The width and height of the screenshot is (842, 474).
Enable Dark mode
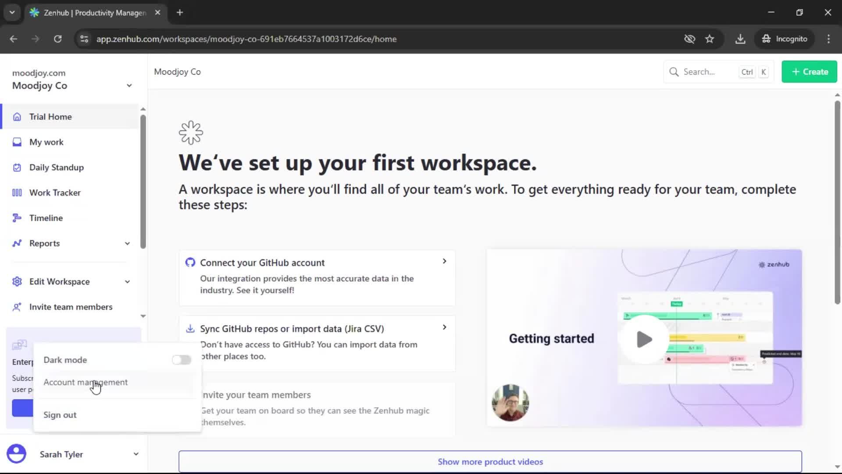182,359
